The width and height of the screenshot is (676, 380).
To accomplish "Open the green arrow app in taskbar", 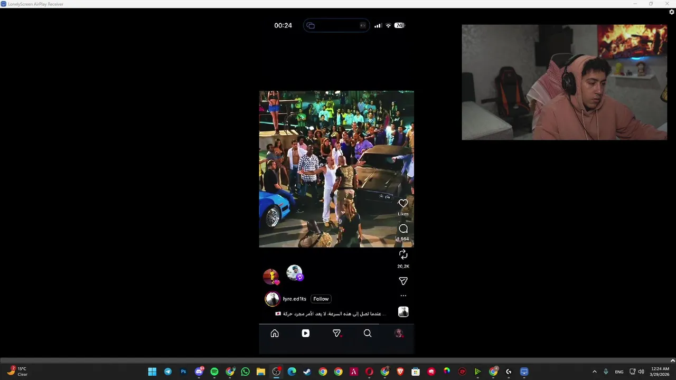I will 477,372.
